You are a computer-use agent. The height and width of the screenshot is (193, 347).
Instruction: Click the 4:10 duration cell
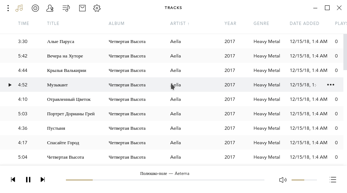(x=23, y=99)
